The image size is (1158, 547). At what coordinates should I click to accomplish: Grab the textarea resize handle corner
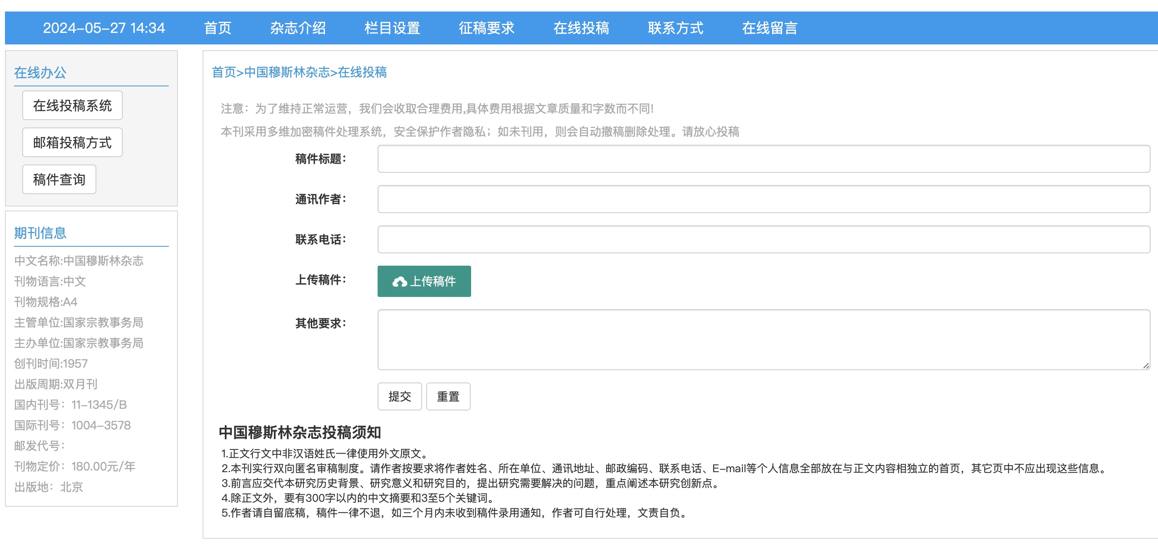coord(1146,366)
